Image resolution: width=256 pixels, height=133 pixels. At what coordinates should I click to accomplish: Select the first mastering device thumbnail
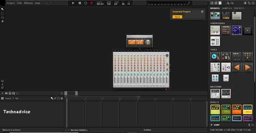coord(215,94)
